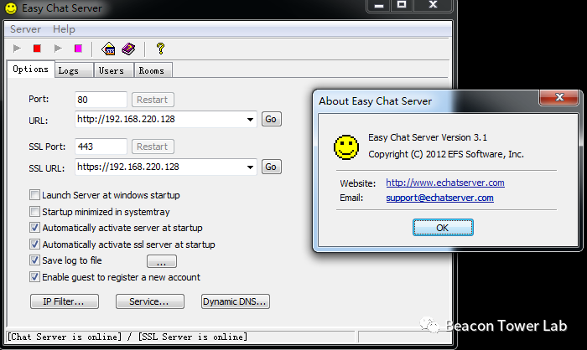The width and height of the screenshot is (587, 350).
Task: Click the Go button next to SSL URL
Action: [x=271, y=167]
